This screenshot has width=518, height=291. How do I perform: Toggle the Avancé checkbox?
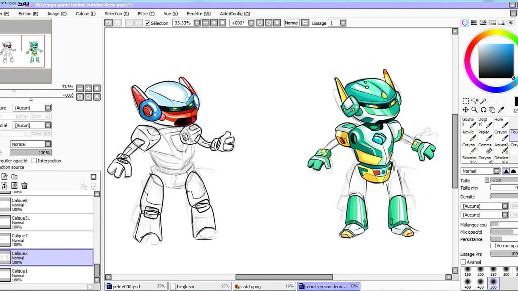463,262
